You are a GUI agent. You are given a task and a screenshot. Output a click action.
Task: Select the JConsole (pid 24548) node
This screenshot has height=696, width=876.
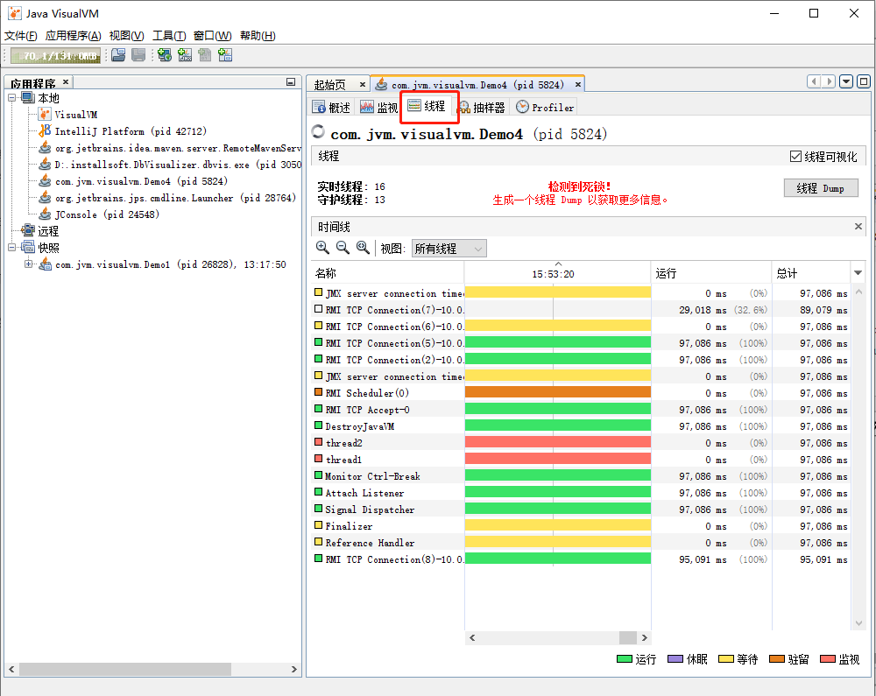pos(99,214)
